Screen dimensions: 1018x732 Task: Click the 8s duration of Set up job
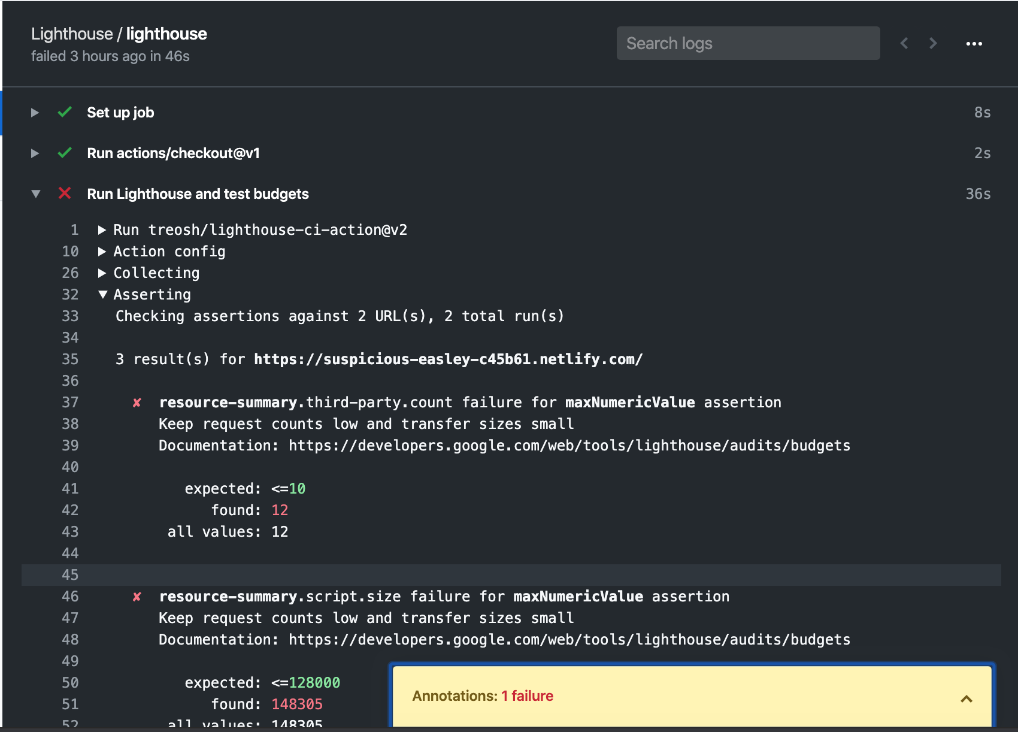pos(982,113)
